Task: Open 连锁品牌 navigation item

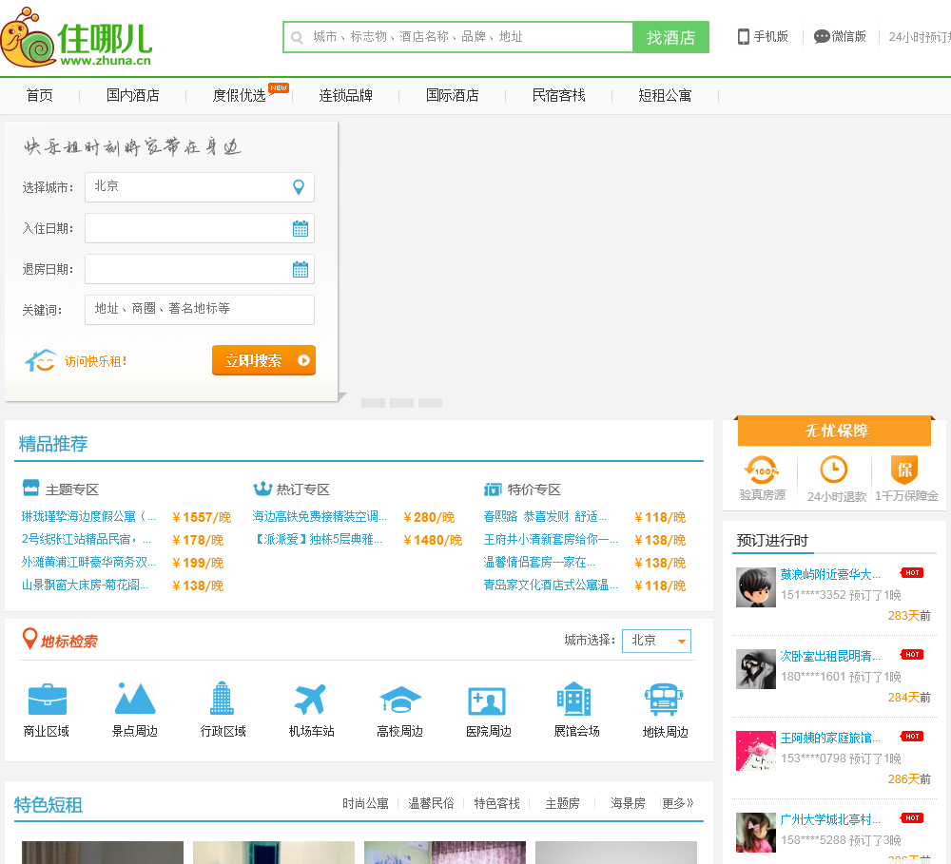Action: tap(346, 95)
